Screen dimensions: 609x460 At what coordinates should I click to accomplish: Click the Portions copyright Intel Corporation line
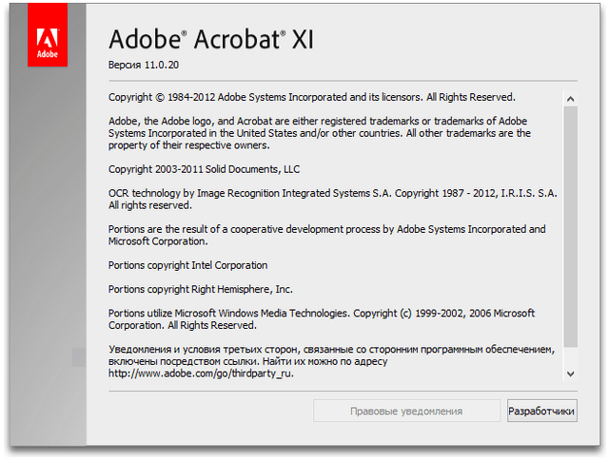point(187,265)
